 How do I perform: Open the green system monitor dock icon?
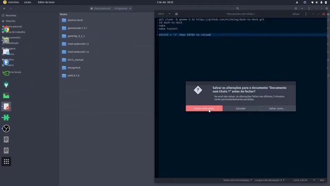tap(6, 96)
